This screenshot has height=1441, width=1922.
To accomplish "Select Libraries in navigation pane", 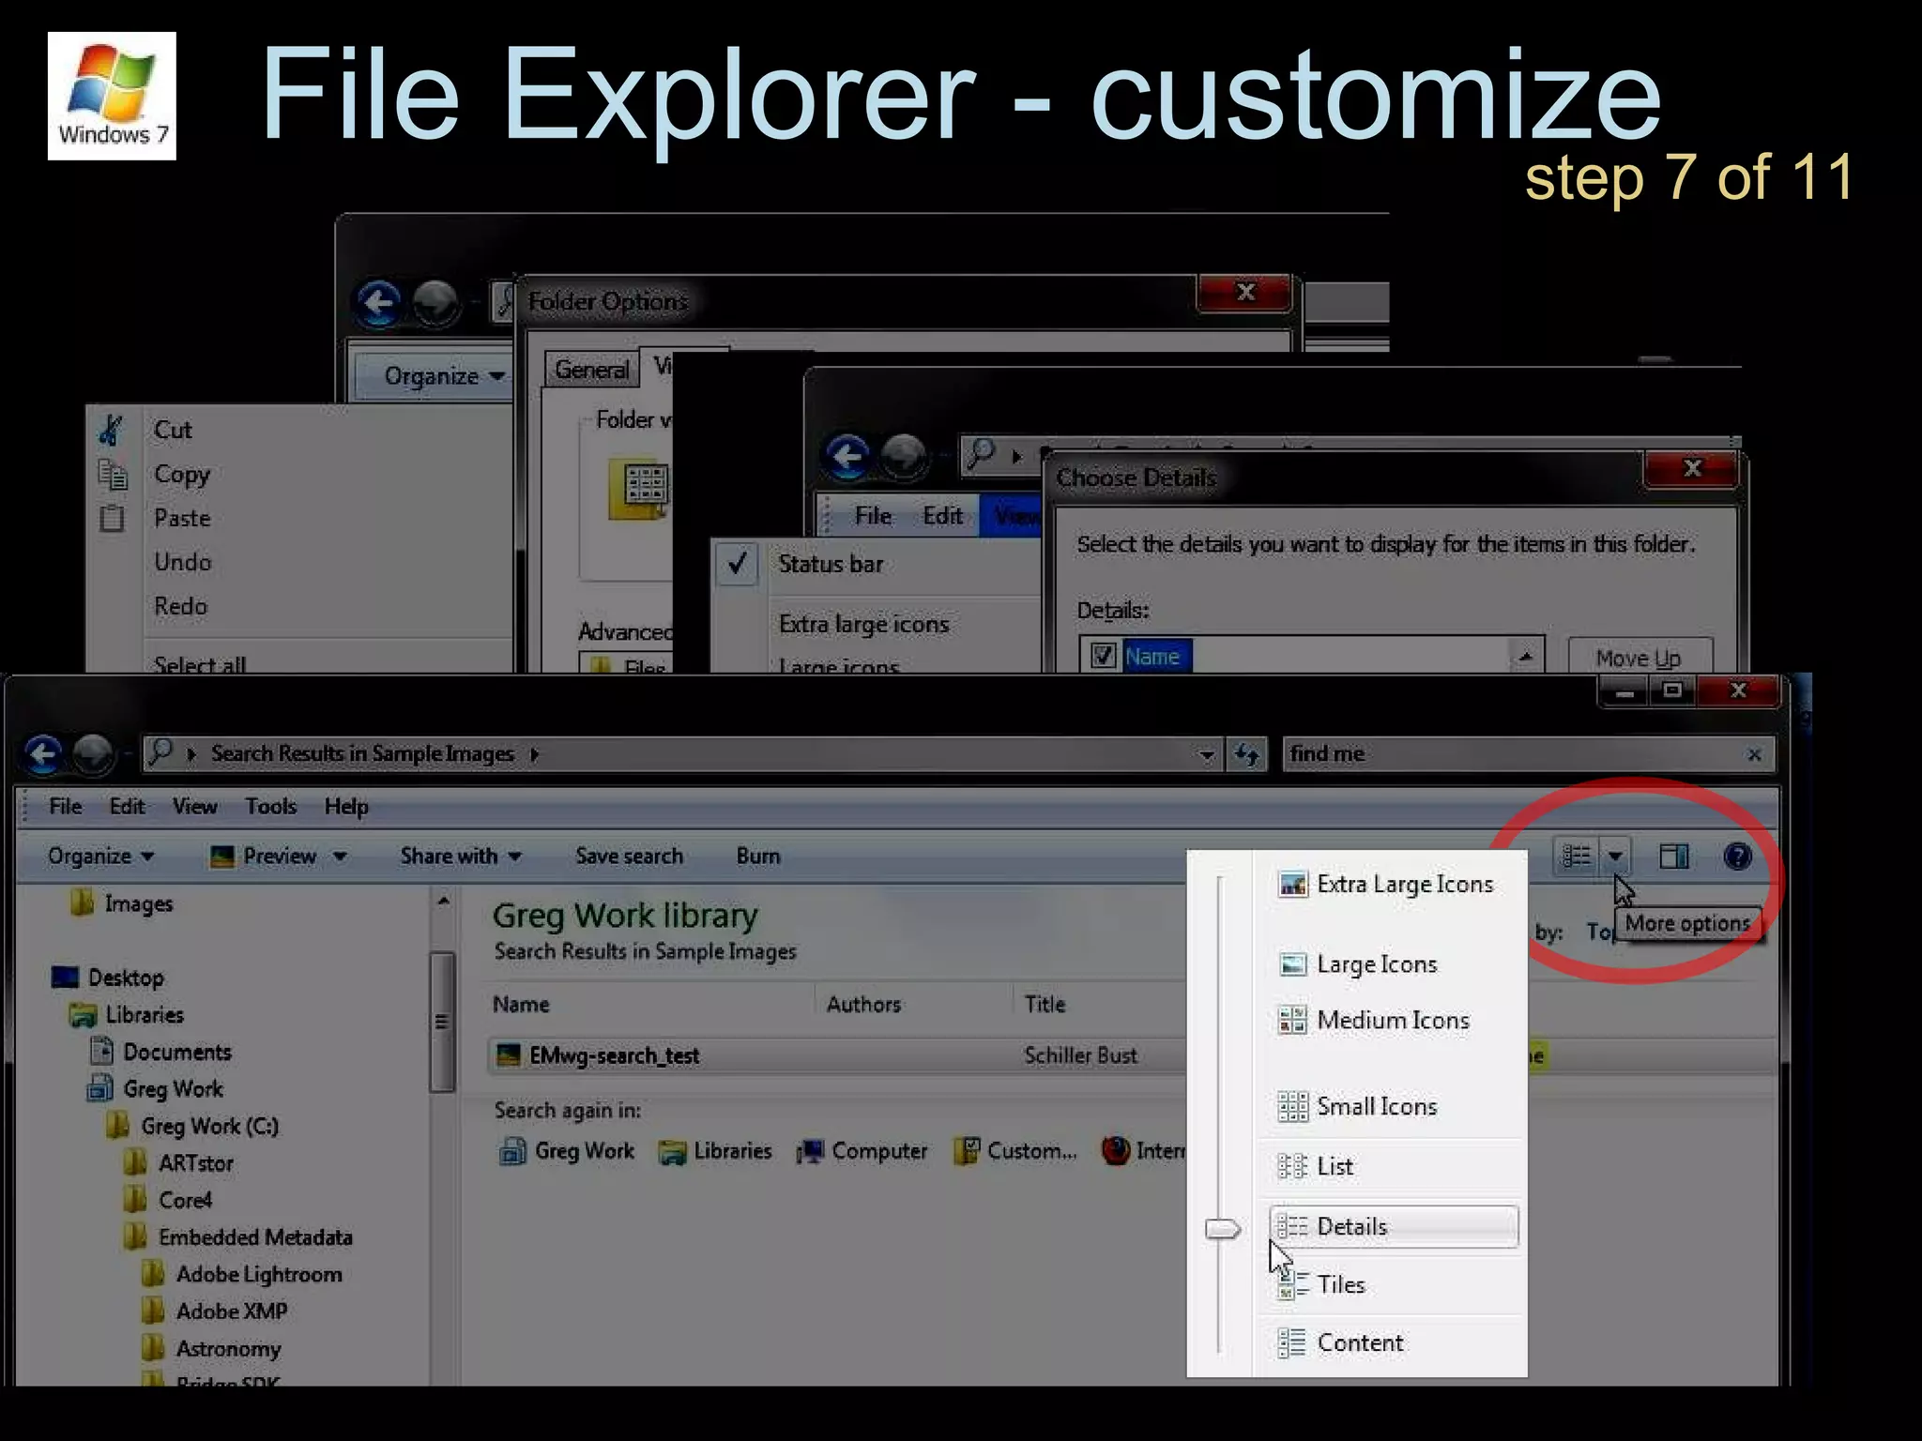I will pyautogui.click(x=127, y=1014).
